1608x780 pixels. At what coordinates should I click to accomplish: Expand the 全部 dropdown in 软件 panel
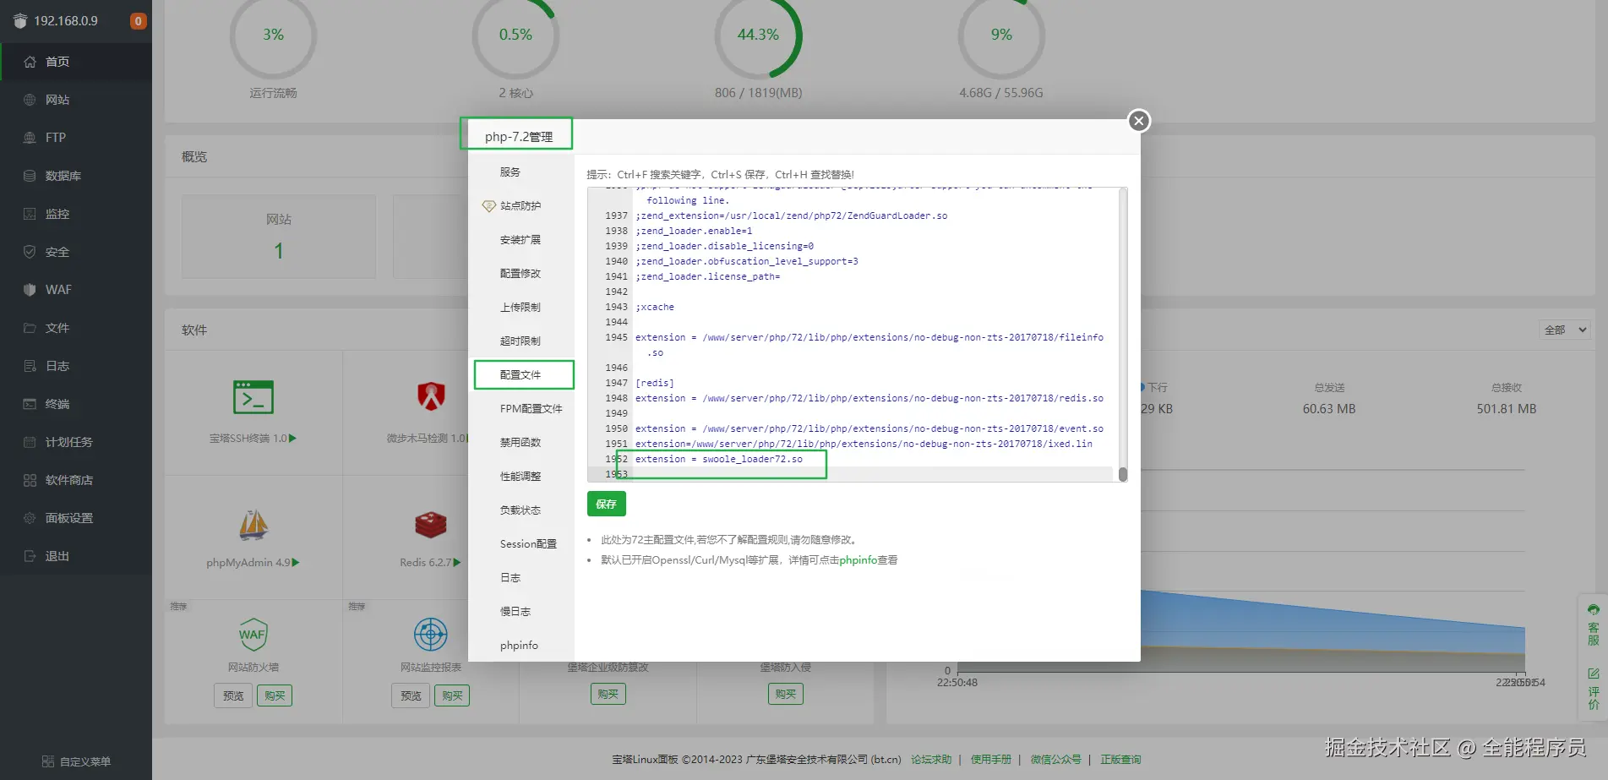1566,330
